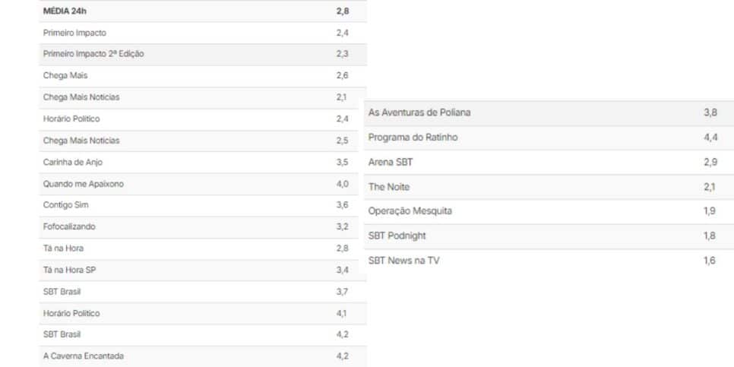Click Carinha de Anjo program name
Image resolution: width=734 pixels, height=367 pixels.
72,163
